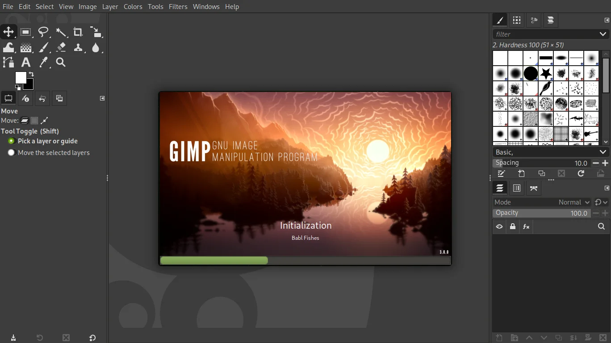
Task: Activate the Paintbrush tool
Action: [x=43, y=47]
